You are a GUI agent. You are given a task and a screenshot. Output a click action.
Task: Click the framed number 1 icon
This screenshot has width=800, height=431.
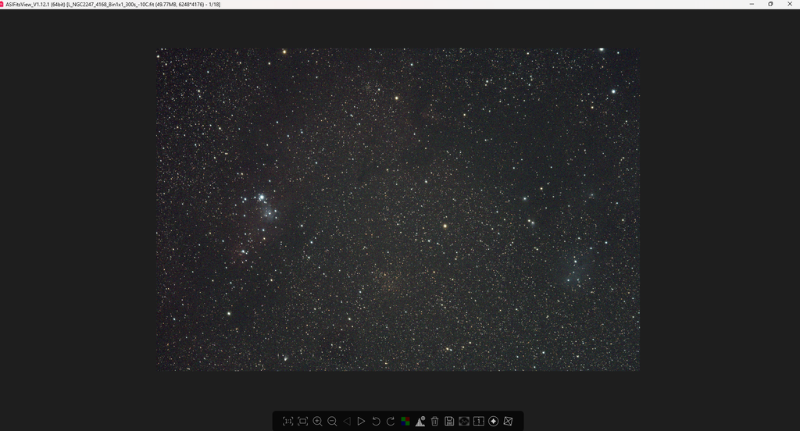[x=479, y=422]
